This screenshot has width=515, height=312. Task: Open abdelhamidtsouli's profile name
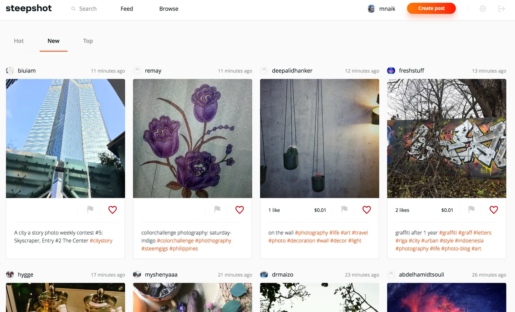tap(422, 275)
